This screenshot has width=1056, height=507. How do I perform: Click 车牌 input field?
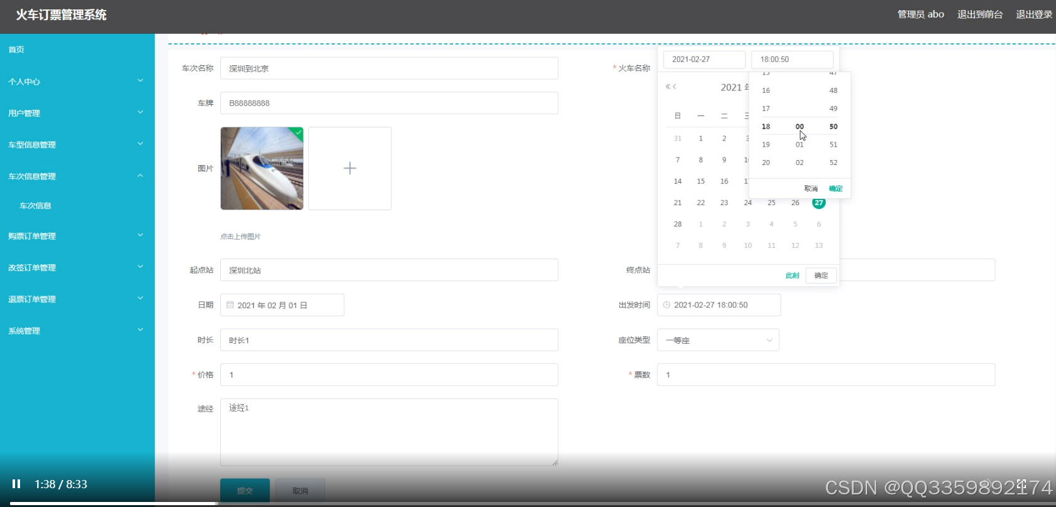pos(389,103)
